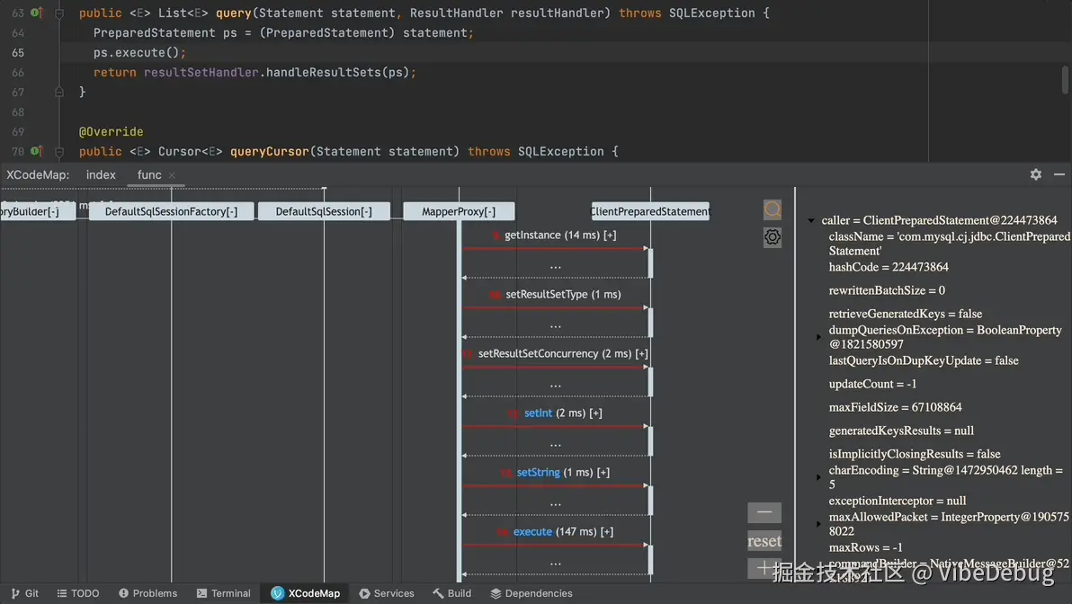Click the queryCursor method name on line 70
Screen dimensions: 1072x604
pos(270,152)
